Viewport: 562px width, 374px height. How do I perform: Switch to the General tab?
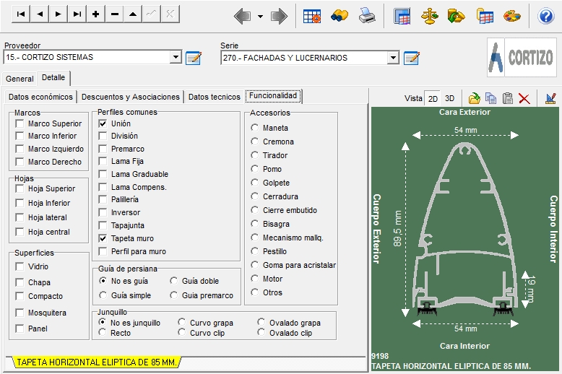click(x=20, y=79)
